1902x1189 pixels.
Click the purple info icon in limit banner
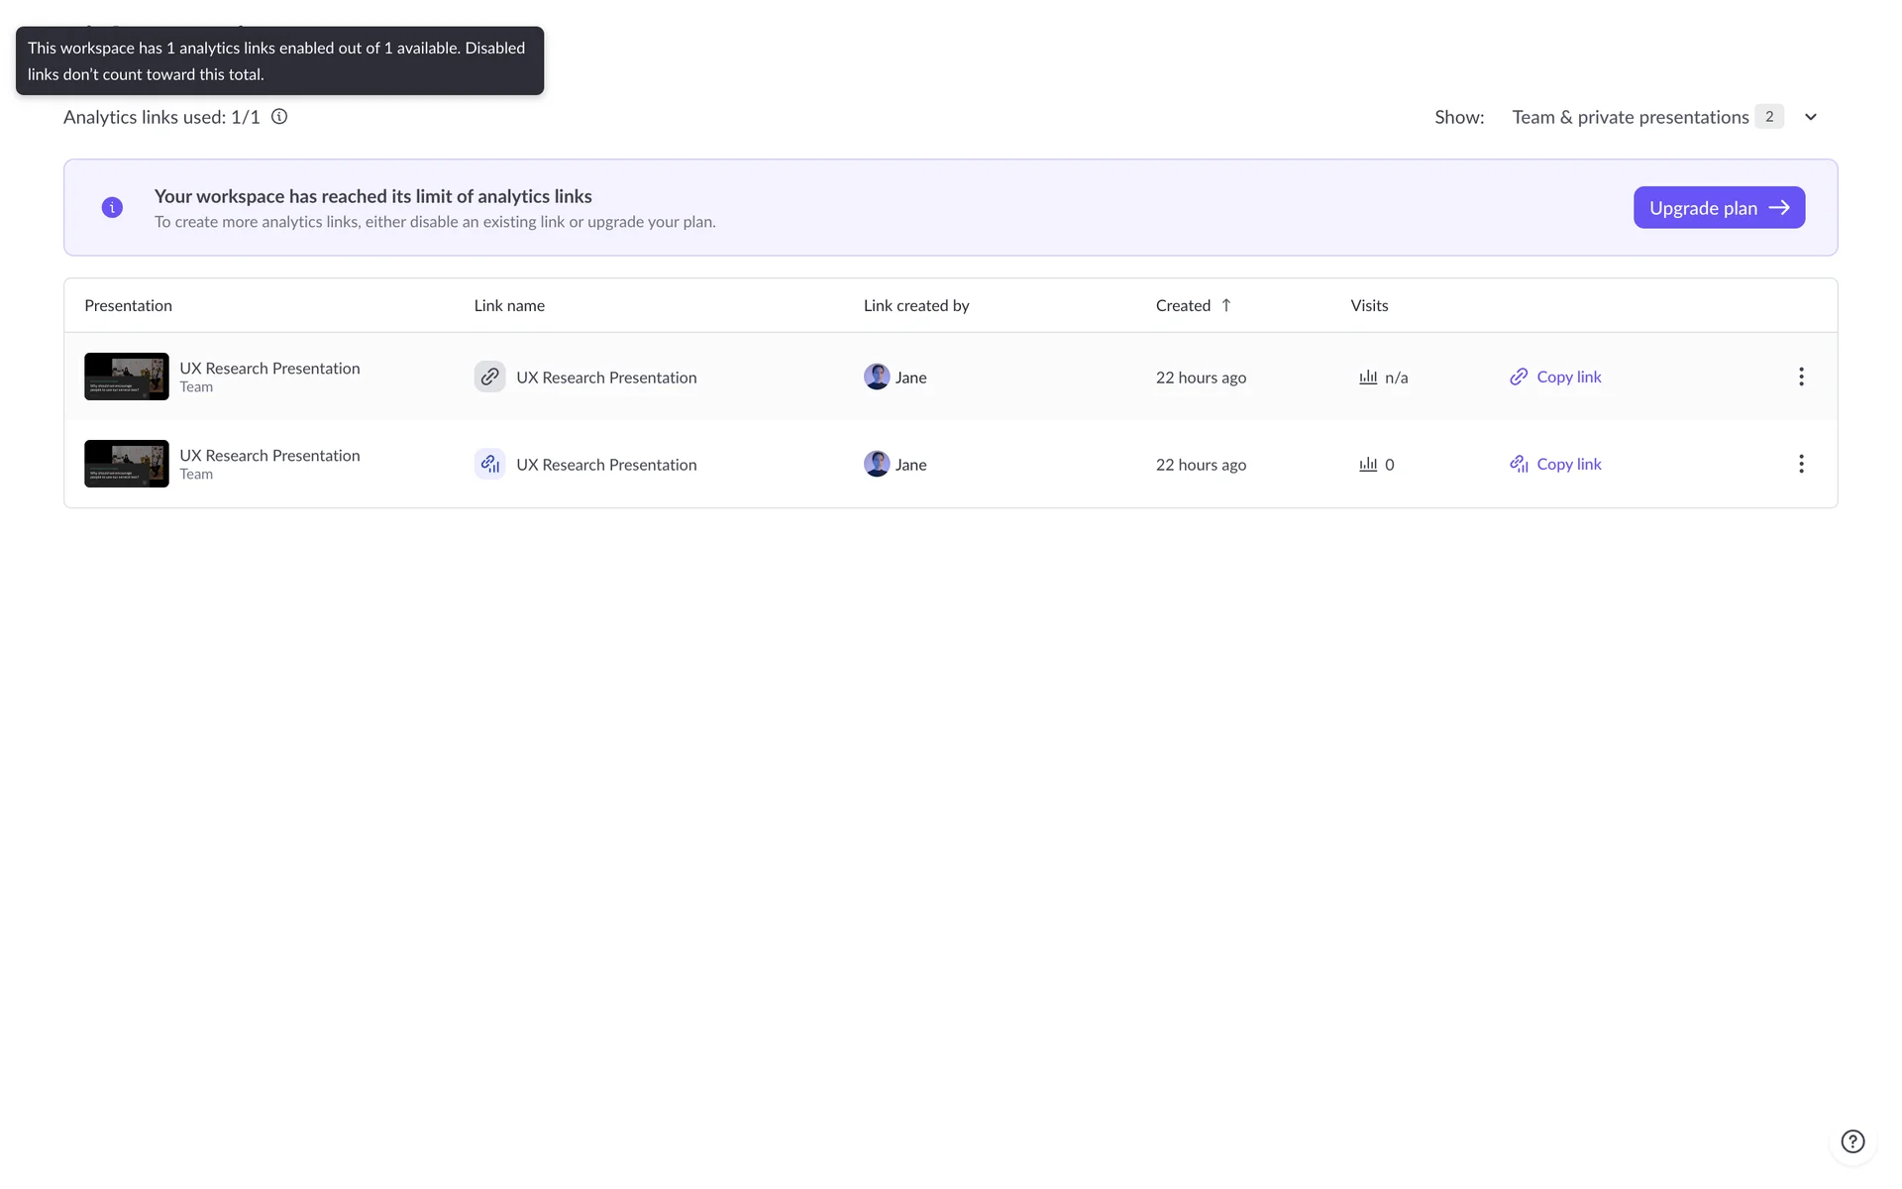[112, 207]
